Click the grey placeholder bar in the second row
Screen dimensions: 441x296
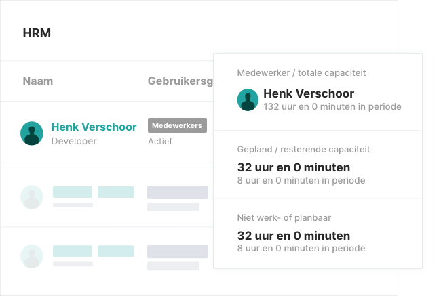click(177, 192)
